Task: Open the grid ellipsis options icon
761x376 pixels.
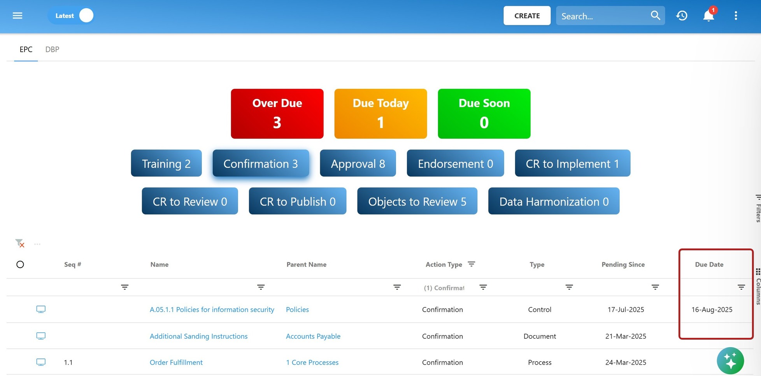Action: [x=37, y=244]
